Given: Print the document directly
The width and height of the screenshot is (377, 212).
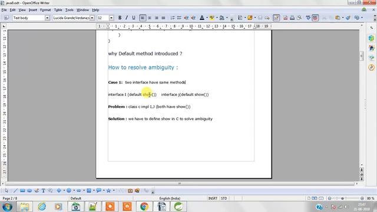Looking at the screenshot, I should (292, 18).
